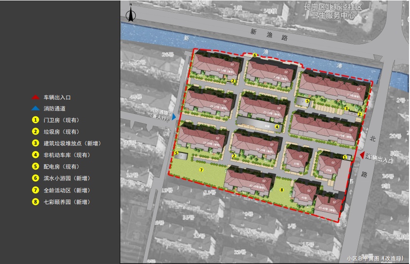The height and width of the screenshot is (264, 410).
Task: Select legend circle 6 beside 滨水小游园（新增）
Action: pos(35,178)
